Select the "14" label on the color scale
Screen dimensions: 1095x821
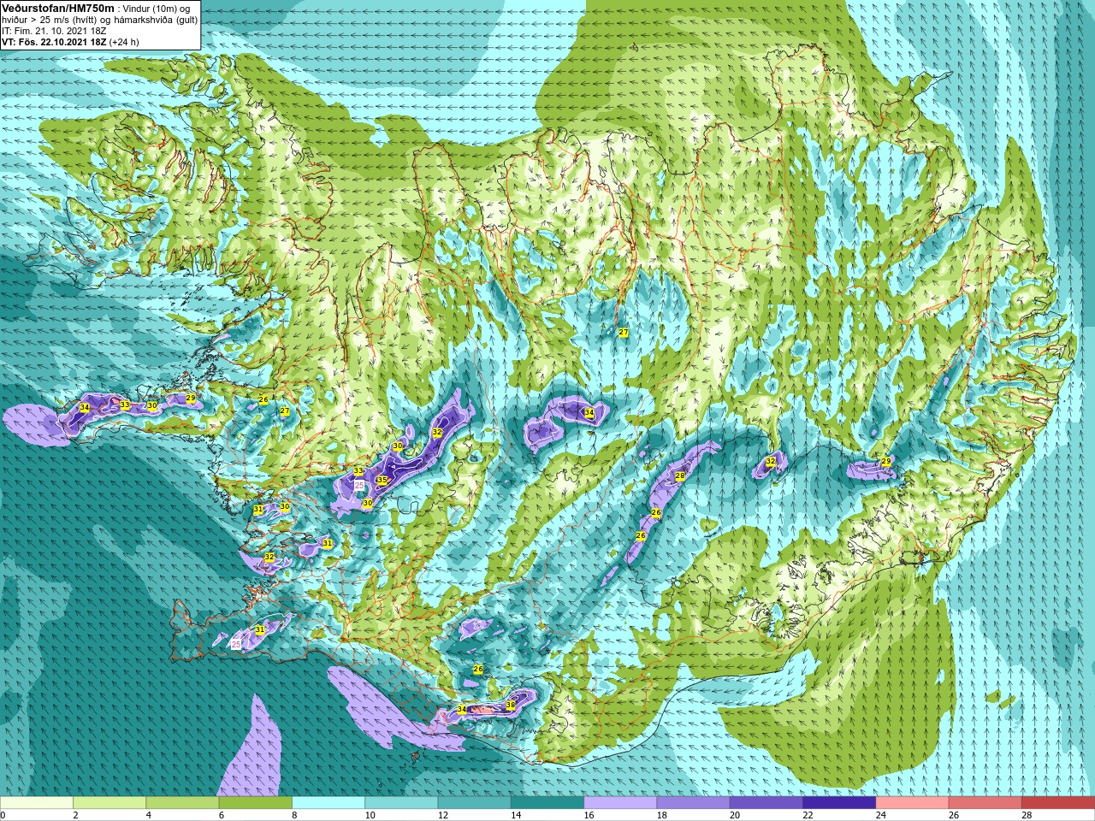point(515,815)
